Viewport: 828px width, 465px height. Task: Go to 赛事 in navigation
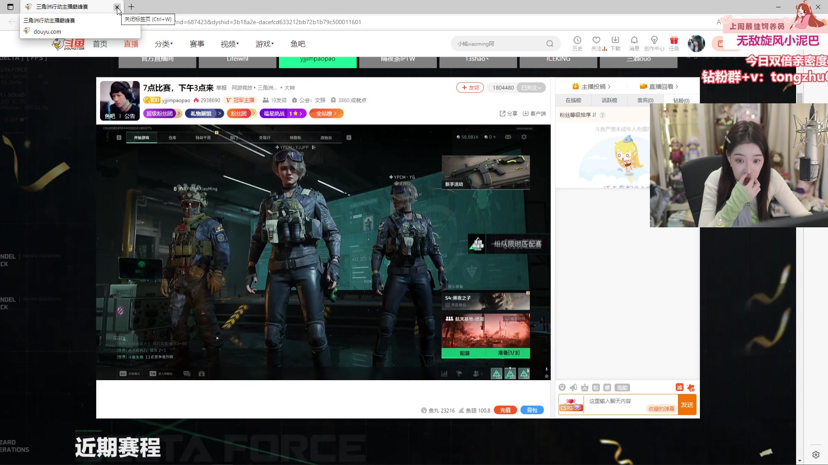(x=197, y=44)
